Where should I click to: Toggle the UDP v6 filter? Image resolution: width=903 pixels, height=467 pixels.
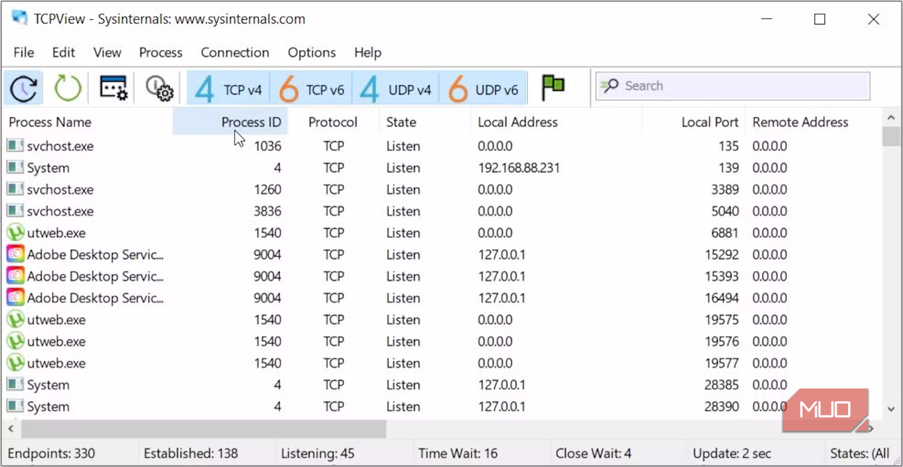pos(483,89)
